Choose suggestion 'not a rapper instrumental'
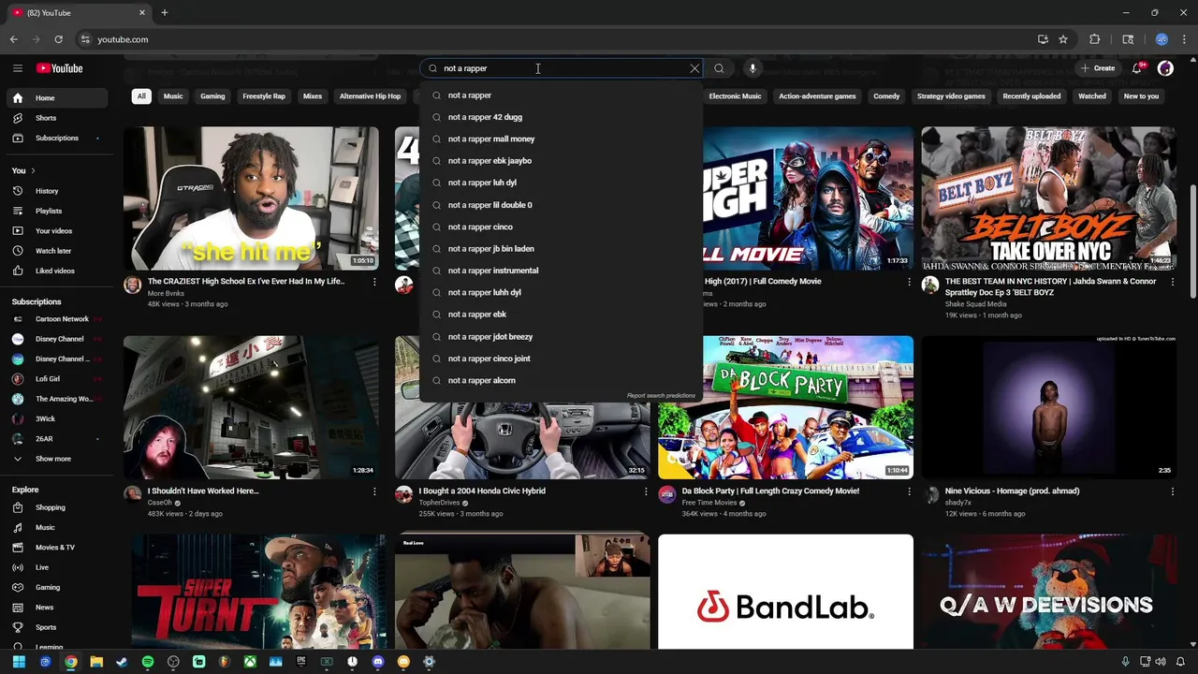The height and width of the screenshot is (674, 1198). (x=562, y=271)
